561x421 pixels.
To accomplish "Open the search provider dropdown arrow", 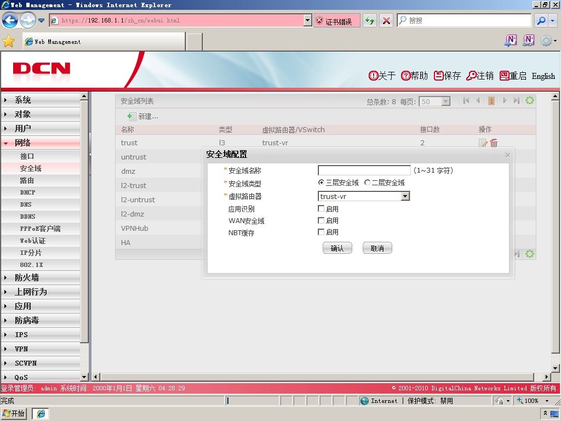I will (x=553, y=20).
